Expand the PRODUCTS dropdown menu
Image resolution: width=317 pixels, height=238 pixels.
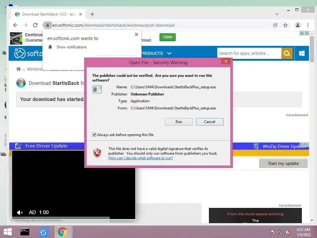pyautogui.click(x=156, y=53)
